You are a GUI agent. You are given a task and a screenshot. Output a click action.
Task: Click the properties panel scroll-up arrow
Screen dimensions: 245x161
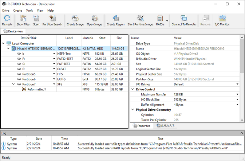242,38
